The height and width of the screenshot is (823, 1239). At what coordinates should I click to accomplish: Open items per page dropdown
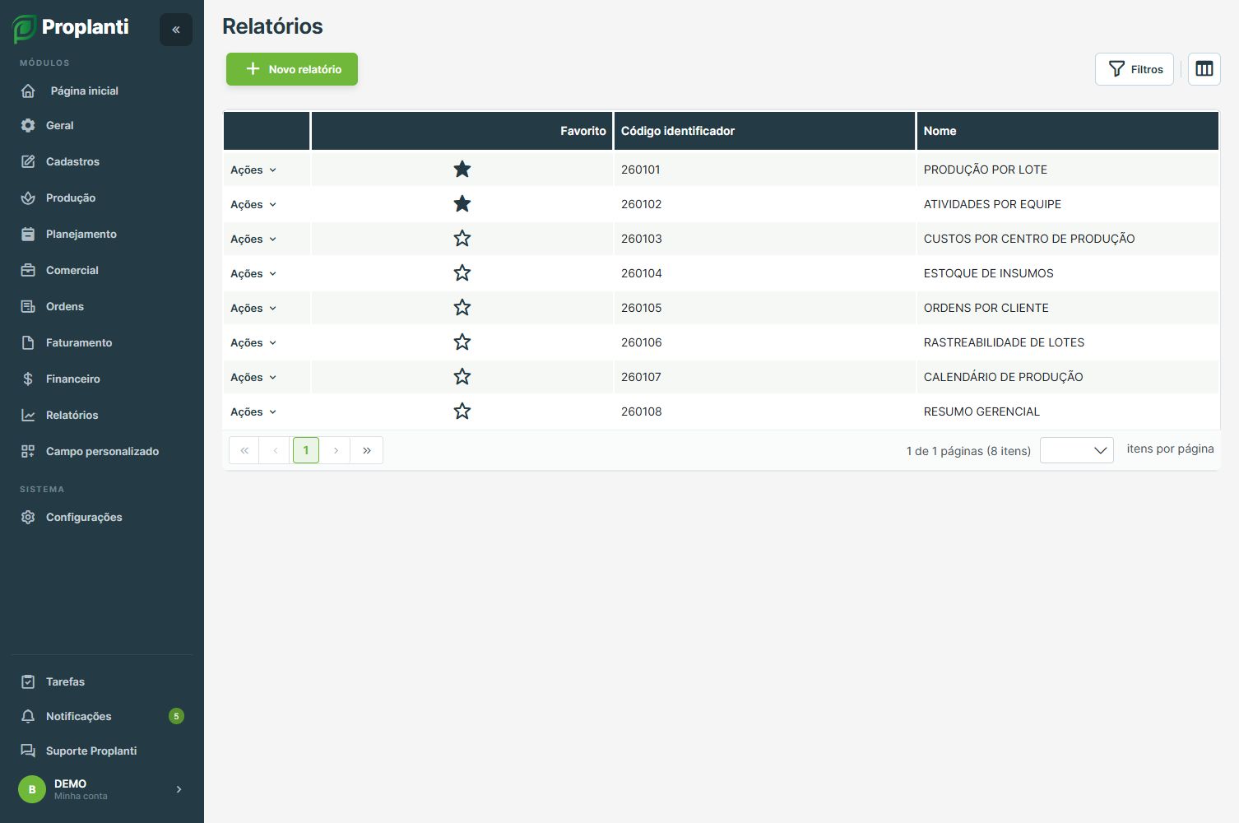click(x=1077, y=450)
